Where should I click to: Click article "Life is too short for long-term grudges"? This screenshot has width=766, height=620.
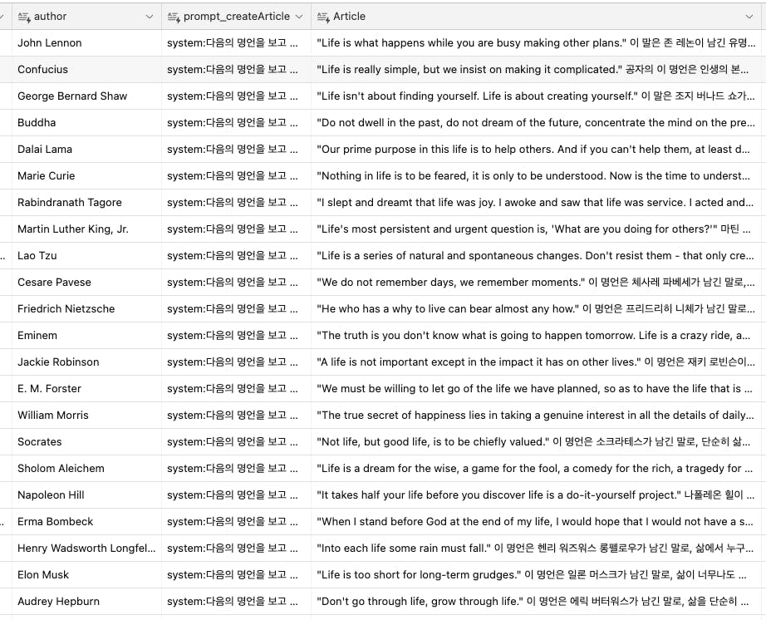[538, 575]
